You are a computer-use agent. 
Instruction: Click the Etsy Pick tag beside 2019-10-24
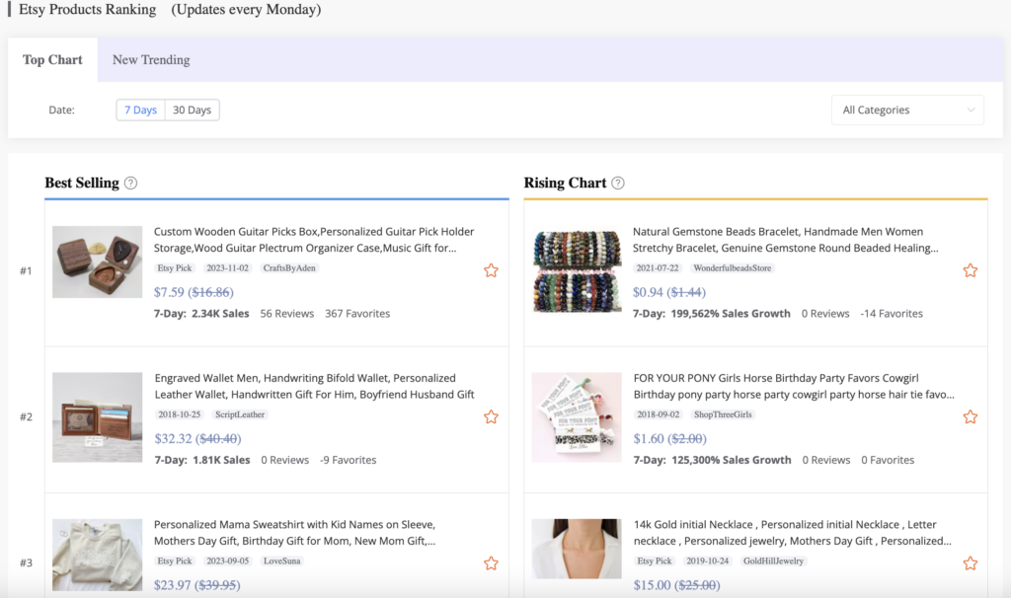pyautogui.click(x=655, y=561)
